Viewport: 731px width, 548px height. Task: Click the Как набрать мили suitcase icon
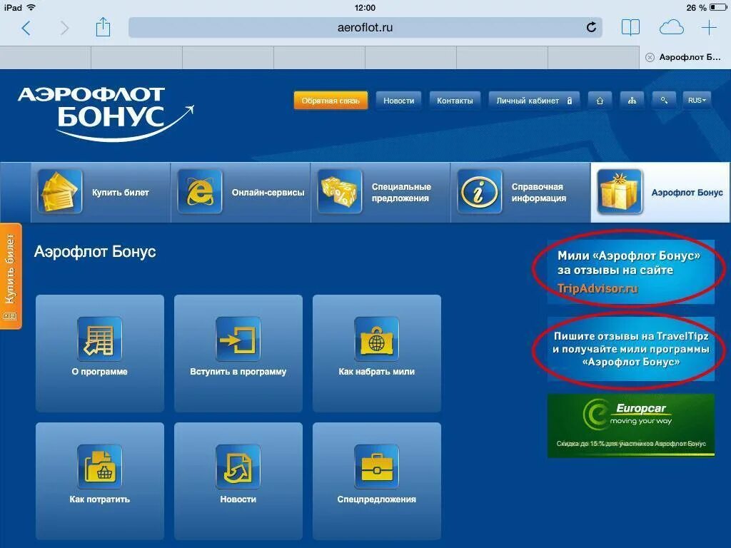pyautogui.click(x=376, y=339)
